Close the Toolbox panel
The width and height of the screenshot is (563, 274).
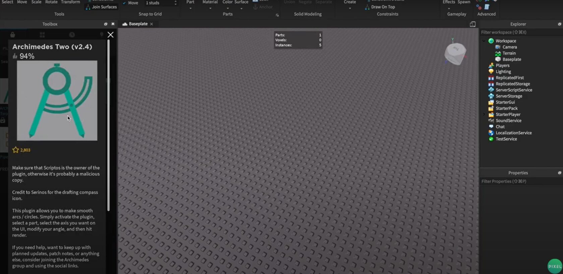pyautogui.click(x=113, y=24)
